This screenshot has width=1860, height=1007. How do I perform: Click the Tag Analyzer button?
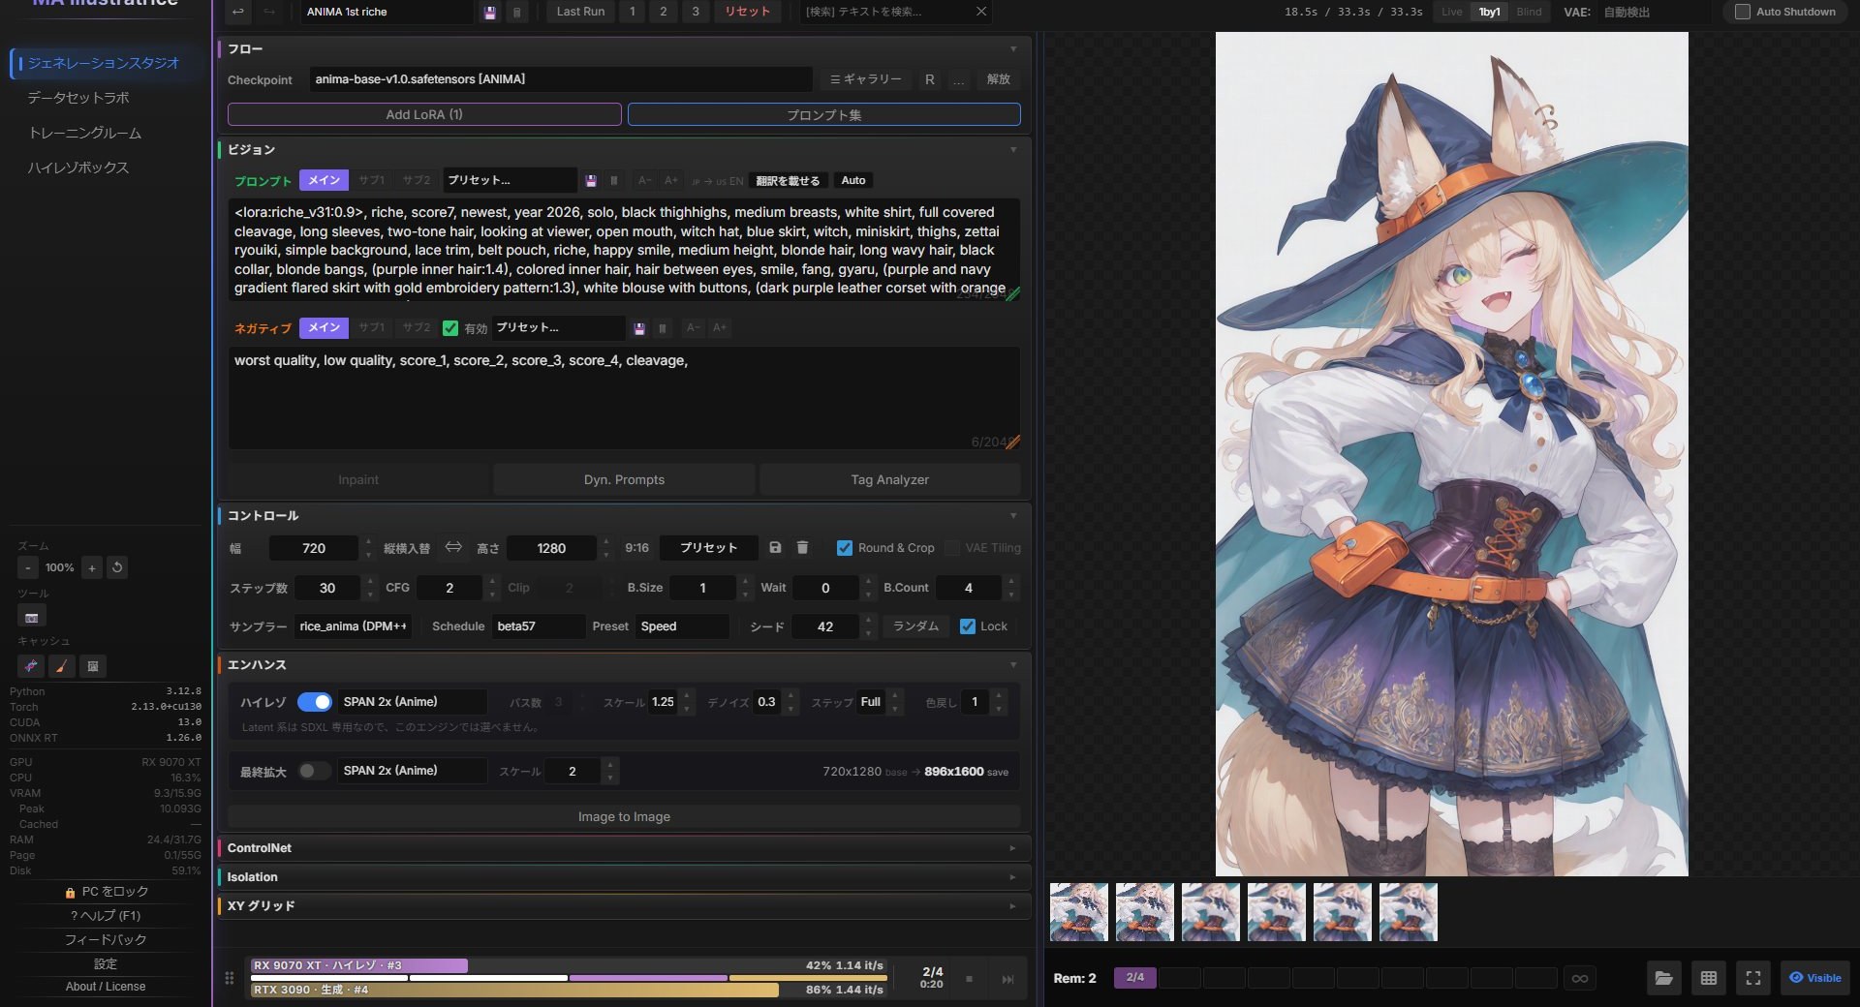890,480
